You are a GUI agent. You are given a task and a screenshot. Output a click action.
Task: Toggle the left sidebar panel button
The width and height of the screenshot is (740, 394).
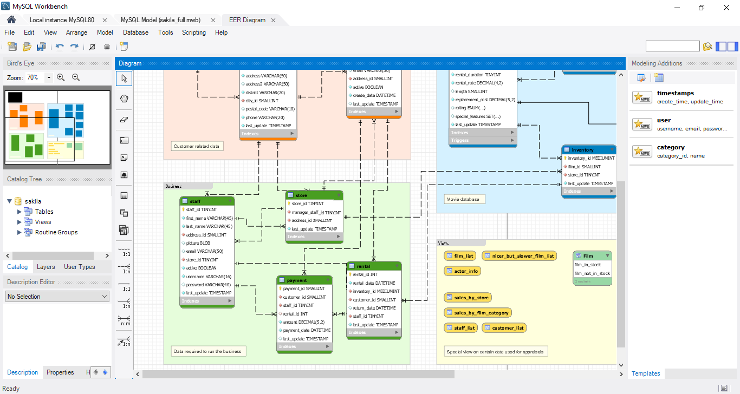[x=721, y=47]
